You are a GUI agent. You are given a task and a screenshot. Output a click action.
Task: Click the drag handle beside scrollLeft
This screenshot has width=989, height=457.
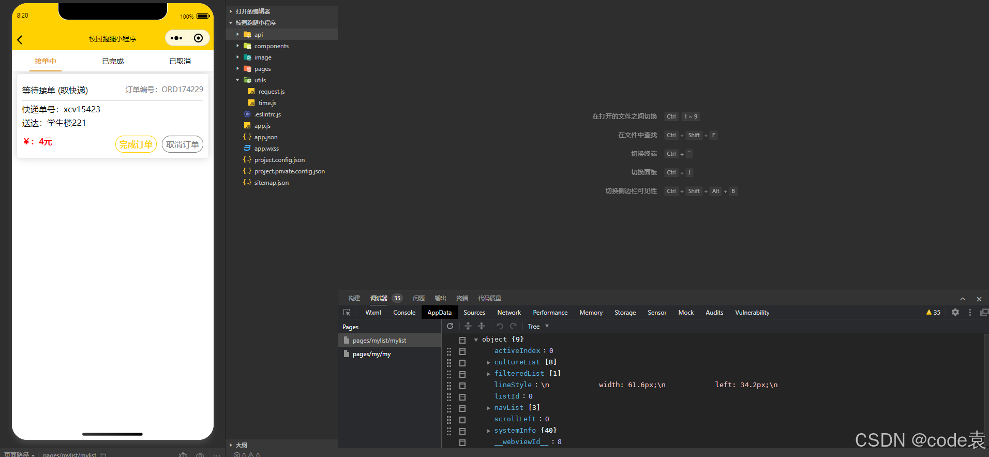[449, 419]
